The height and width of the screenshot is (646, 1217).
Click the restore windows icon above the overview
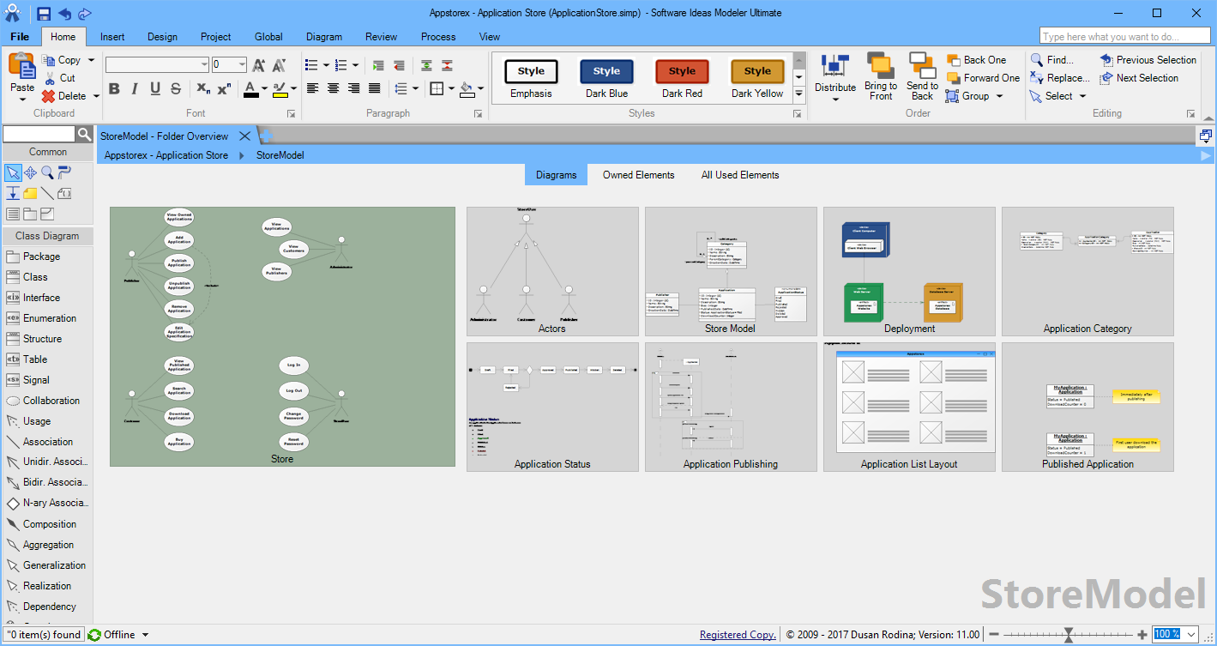[x=1206, y=136]
